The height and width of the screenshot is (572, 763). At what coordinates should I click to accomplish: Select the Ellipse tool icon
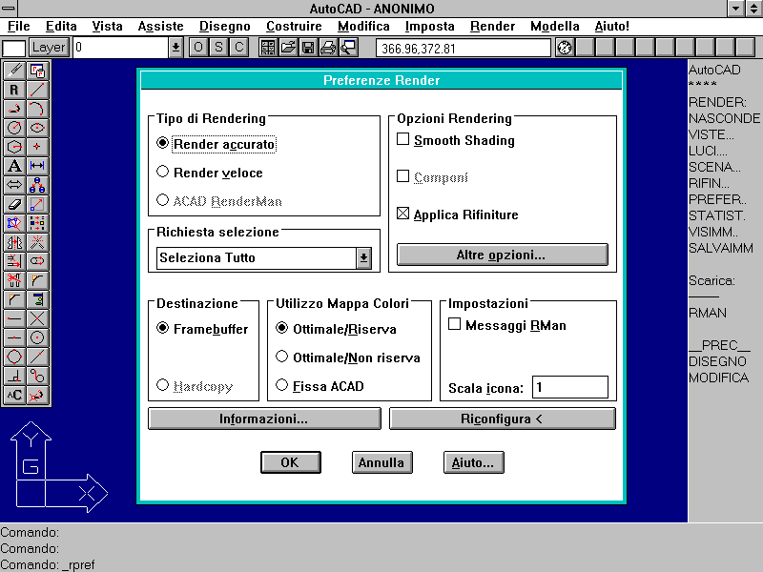tap(37, 128)
